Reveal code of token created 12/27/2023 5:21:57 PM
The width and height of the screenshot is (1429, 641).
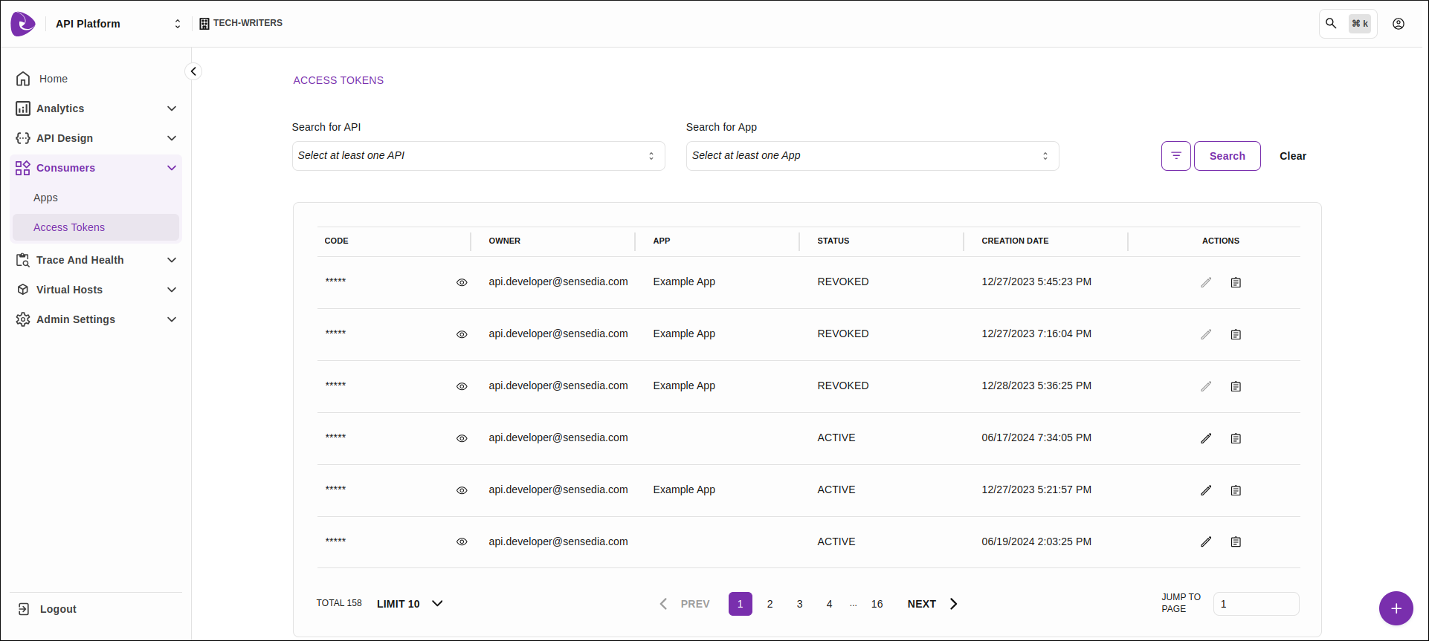coord(462,490)
